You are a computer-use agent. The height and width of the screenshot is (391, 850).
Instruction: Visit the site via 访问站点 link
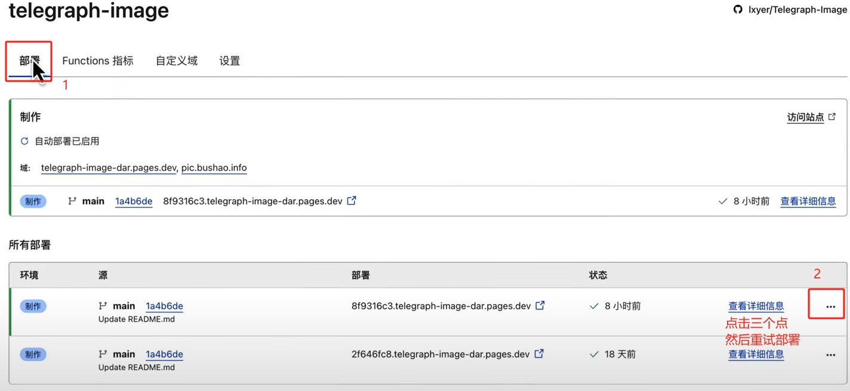pos(805,117)
